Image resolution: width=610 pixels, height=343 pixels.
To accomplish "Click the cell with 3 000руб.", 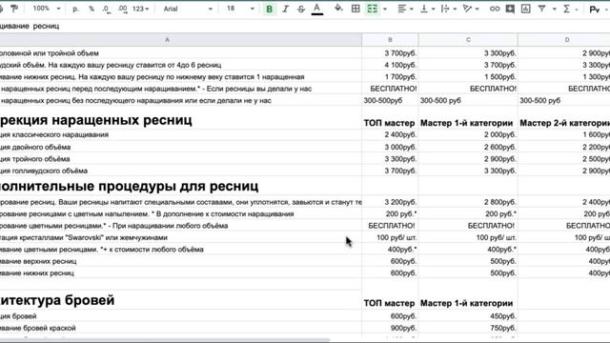I will pyautogui.click(x=390, y=147).
